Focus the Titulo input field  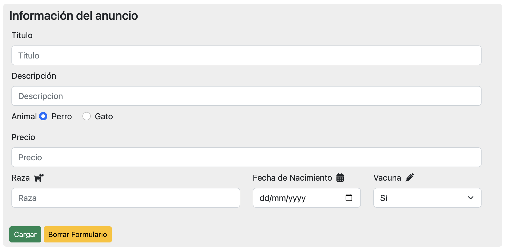pyautogui.click(x=246, y=55)
